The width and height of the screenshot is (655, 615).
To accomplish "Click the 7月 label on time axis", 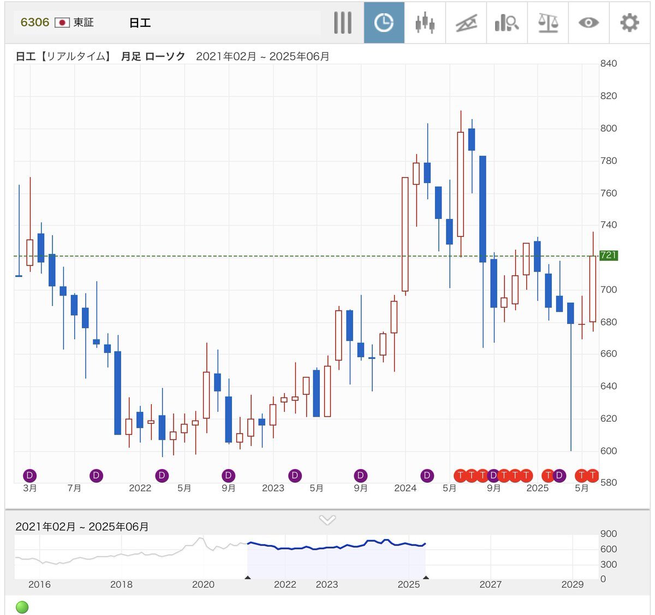I will (x=74, y=488).
